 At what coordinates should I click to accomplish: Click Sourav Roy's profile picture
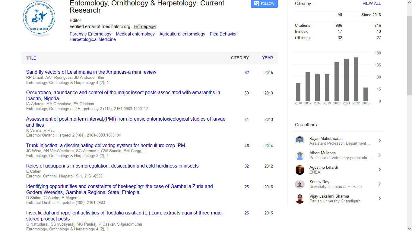(299, 184)
